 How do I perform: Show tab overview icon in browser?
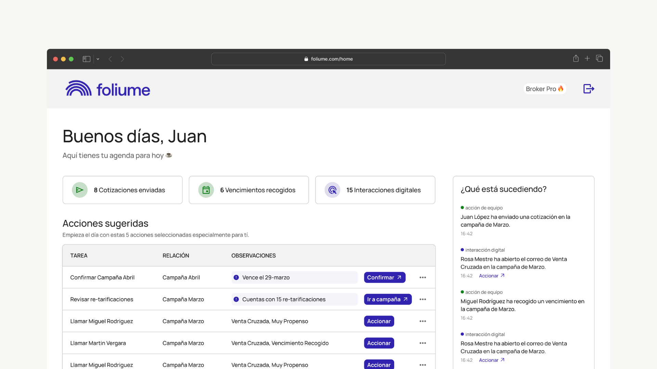click(599, 58)
